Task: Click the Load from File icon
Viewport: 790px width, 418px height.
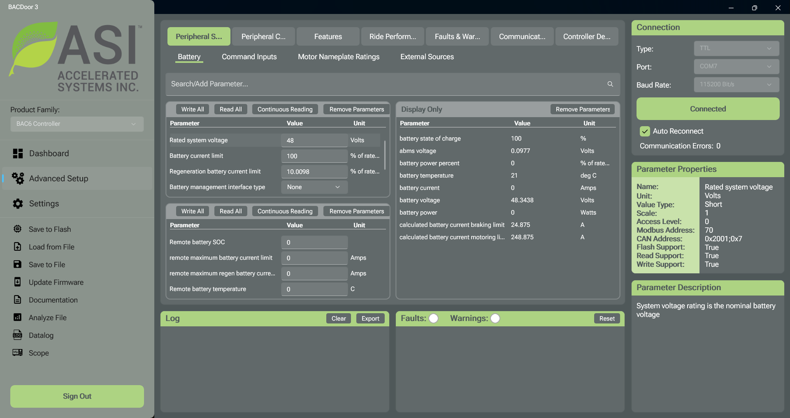Action: 17,247
